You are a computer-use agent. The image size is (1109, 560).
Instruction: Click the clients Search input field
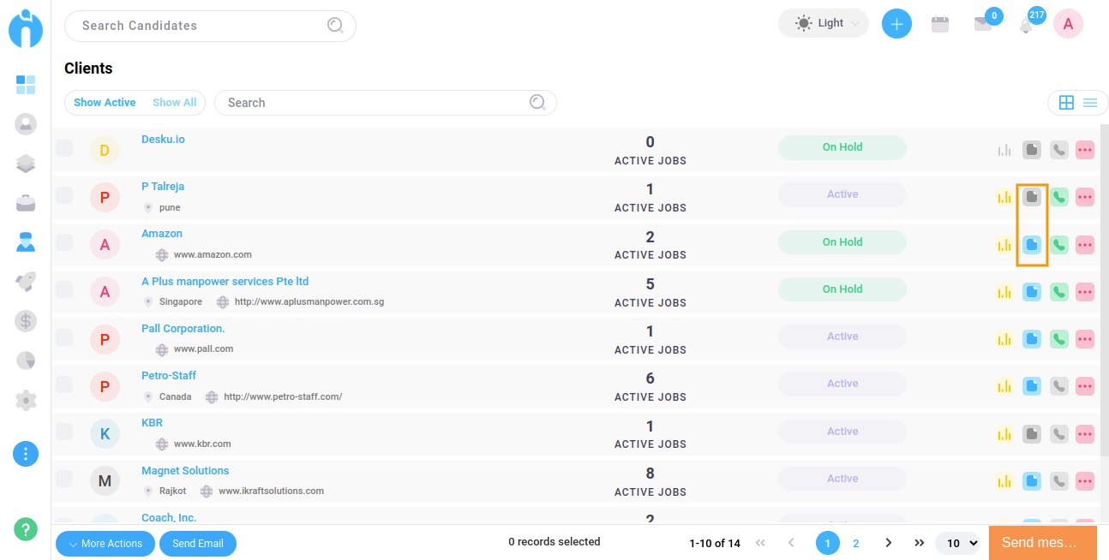[x=386, y=103]
